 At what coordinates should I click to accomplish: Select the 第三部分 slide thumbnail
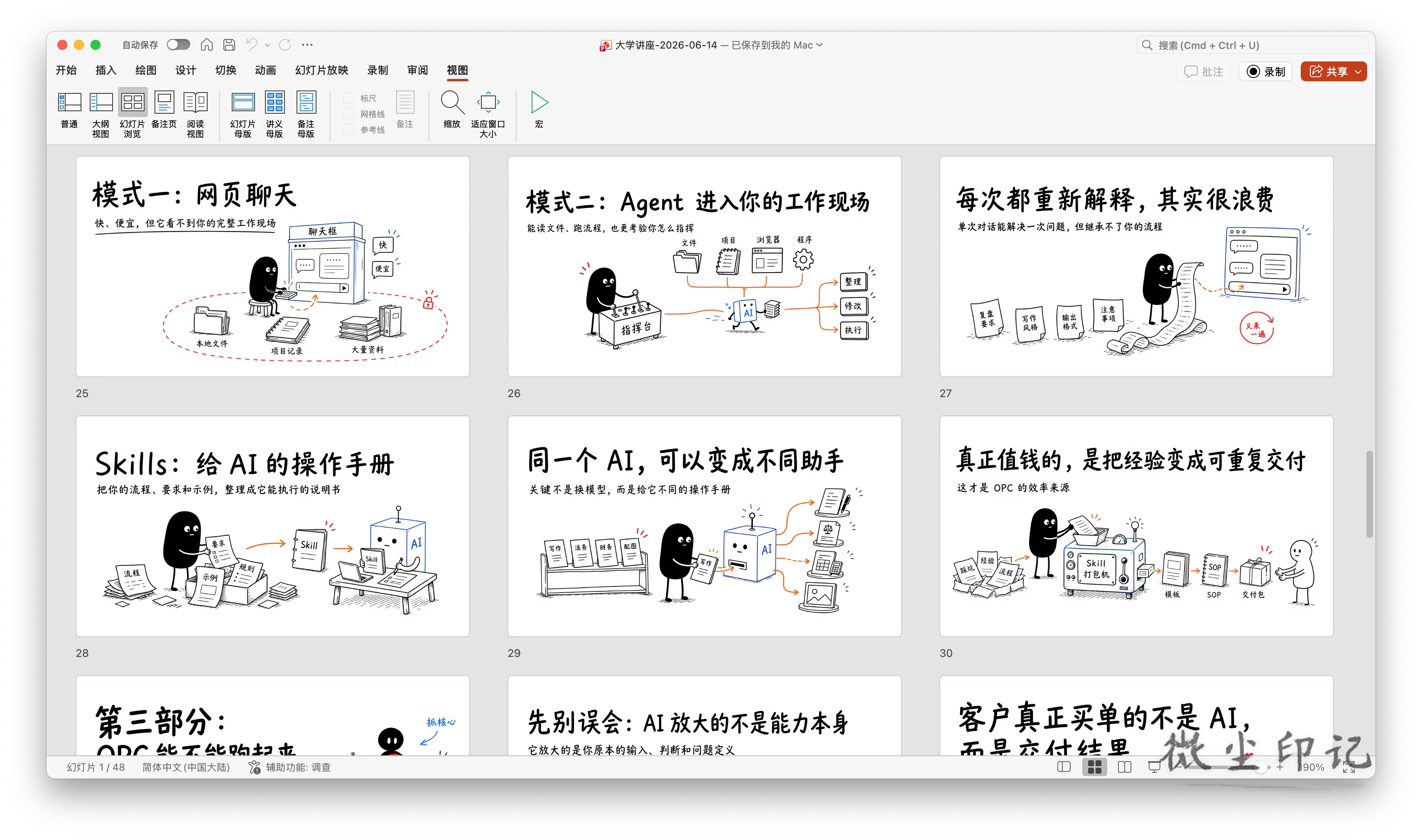coord(273,716)
